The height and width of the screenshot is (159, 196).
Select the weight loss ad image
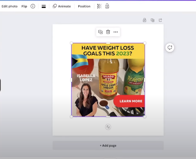(x=108, y=80)
